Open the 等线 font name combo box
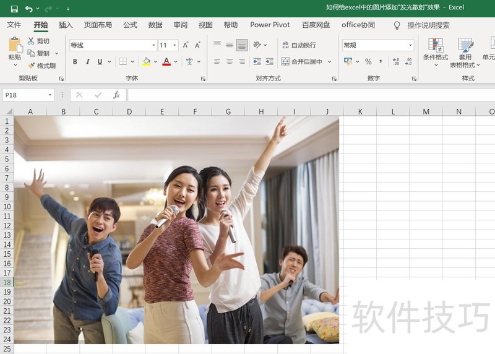This screenshot has width=495, height=354. 113,45
